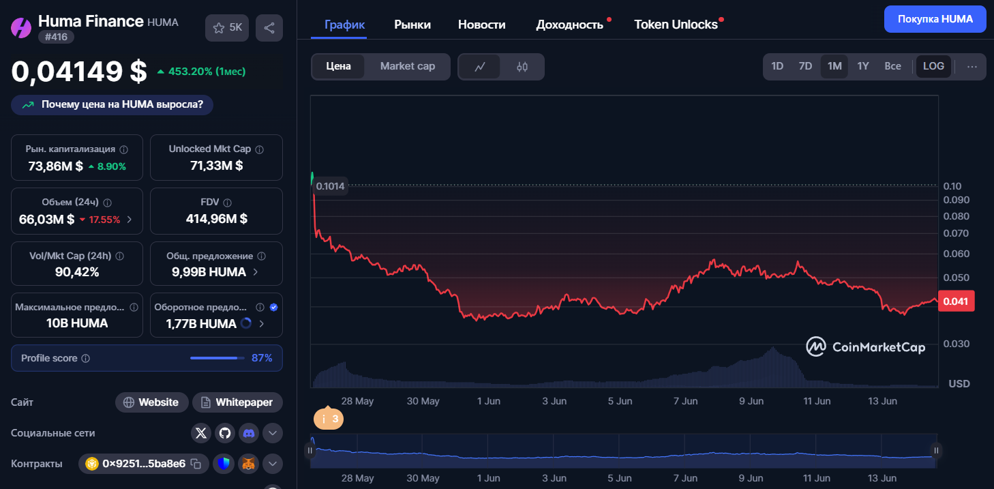Set chart range to 1D
This screenshot has width=994, height=489.
[777, 66]
